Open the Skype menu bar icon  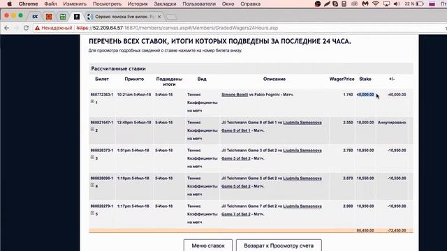[x=335, y=3]
